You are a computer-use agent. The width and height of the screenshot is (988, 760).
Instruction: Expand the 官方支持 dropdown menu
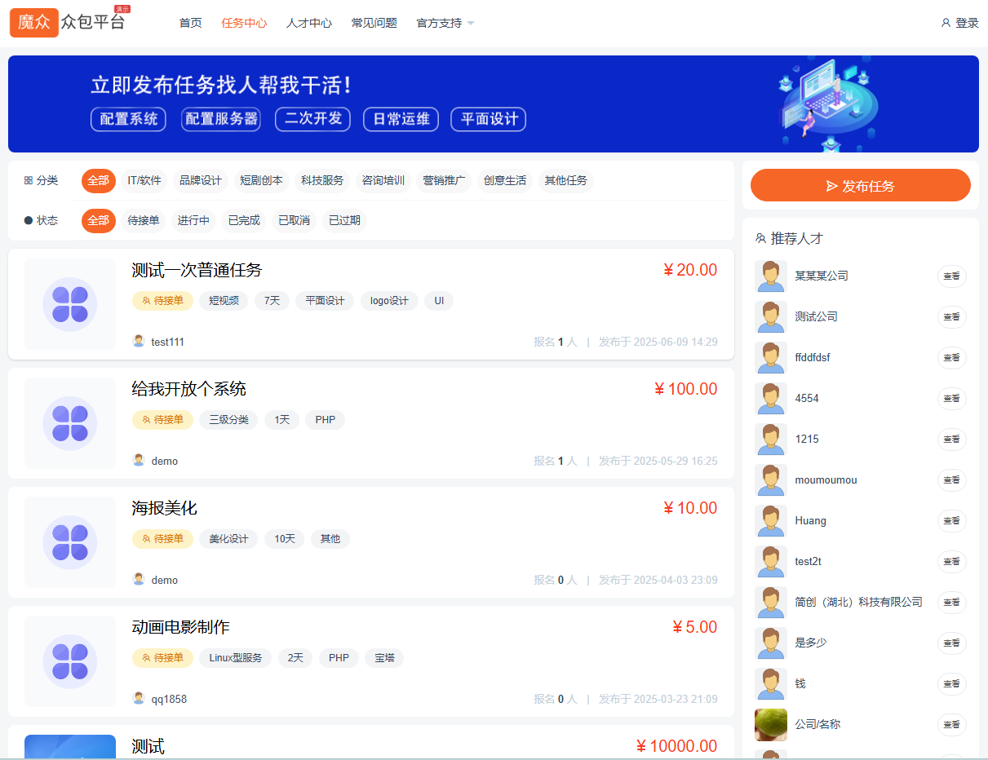[x=444, y=22]
